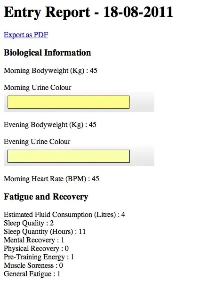Click the Morning Heart Rate (BPM) line
Image resolution: width=224 pixels, height=281 pixels.
[x=51, y=179]
